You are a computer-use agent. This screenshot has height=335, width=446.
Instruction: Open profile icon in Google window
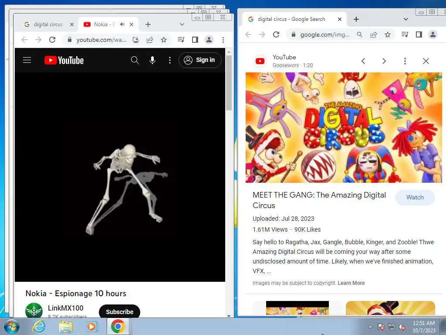(x=433, y=34)
